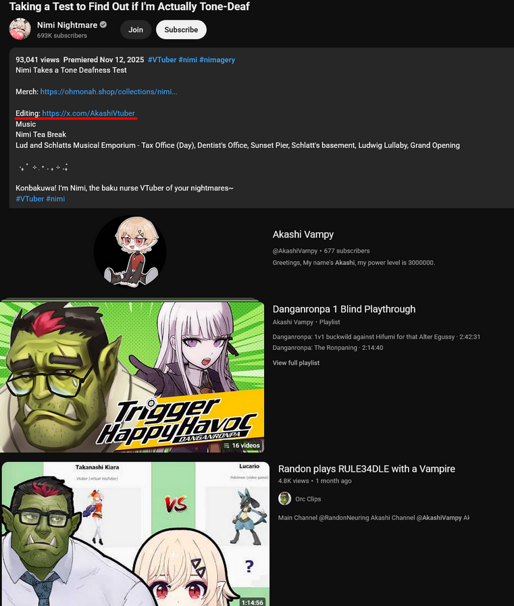This screenshot has width=514, height=606.
Task: Click the 16 videos playlist badge
Action: click(x=242, y=445)
